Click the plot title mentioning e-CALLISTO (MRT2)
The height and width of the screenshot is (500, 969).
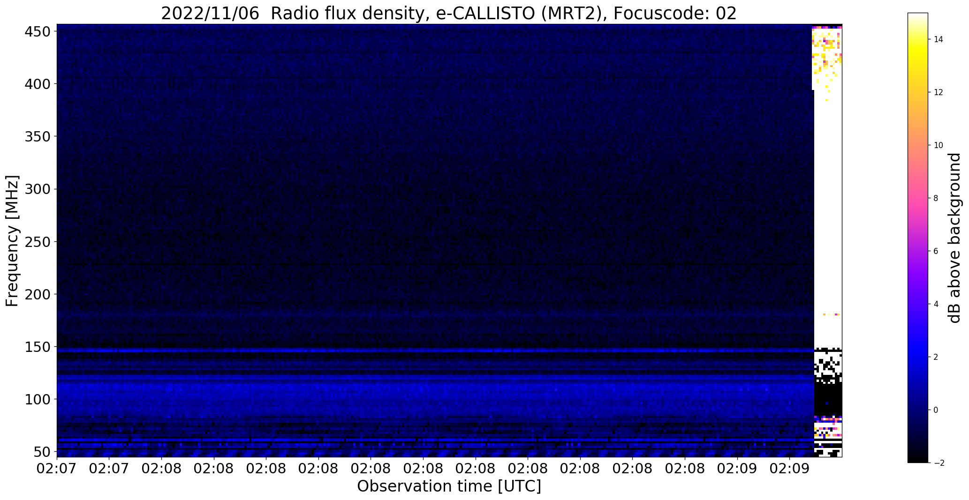tap(449, 13)
